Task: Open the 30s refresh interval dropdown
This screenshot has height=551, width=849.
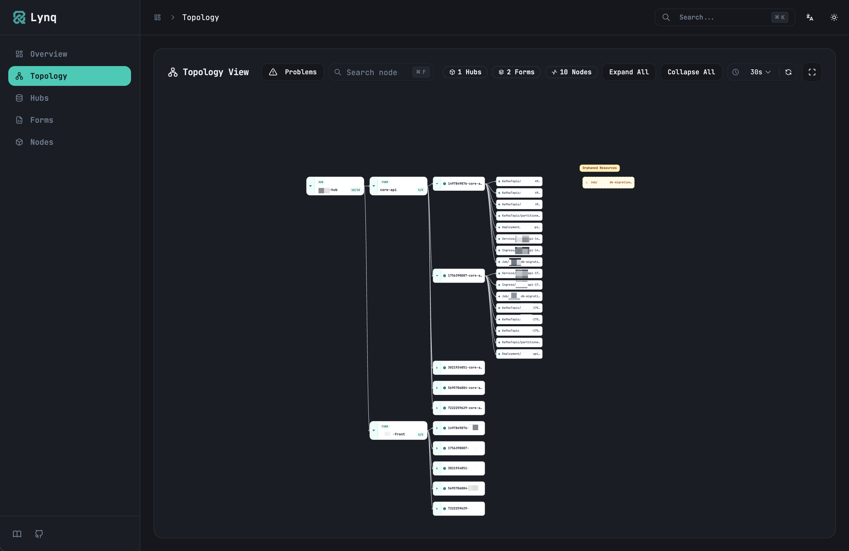Action: pos(758,72)
